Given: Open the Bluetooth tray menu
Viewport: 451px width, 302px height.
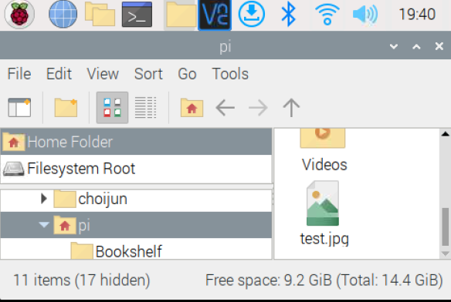Looking at the screenshot, I should [x=288, y=15].
